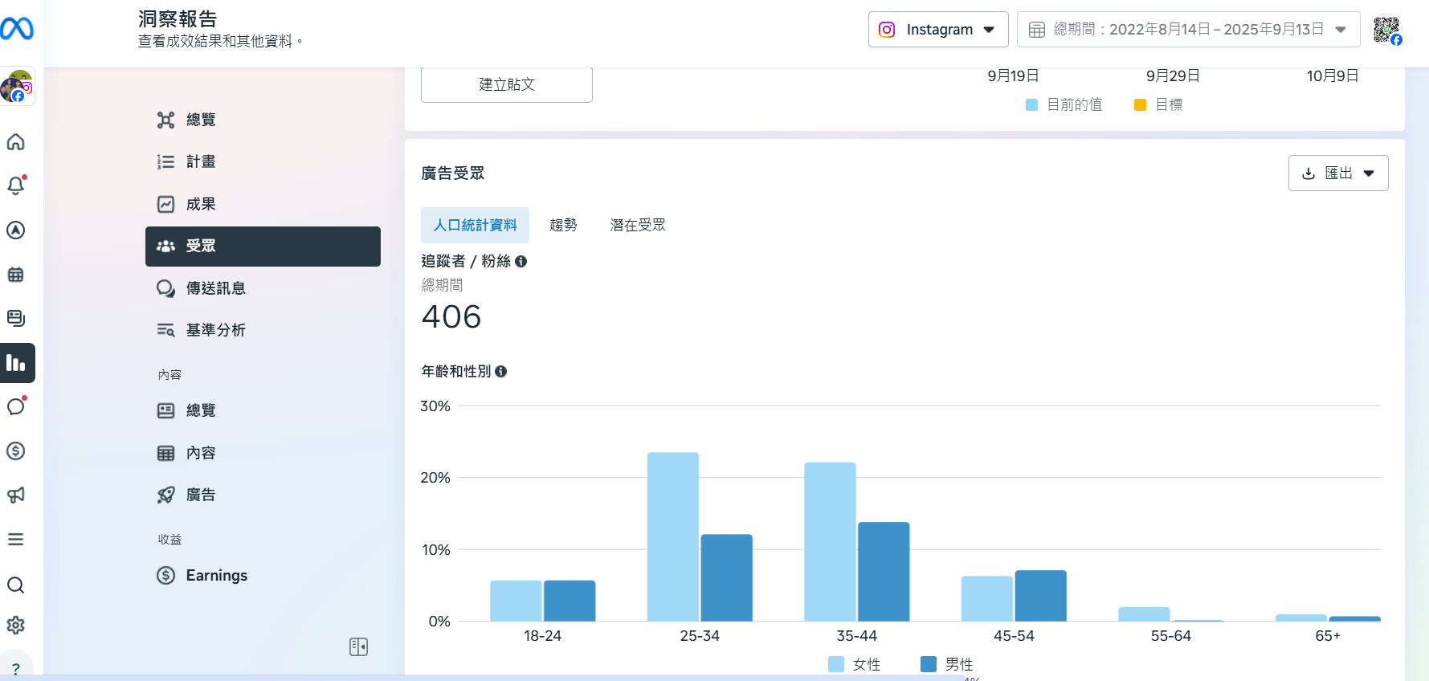Click the 目標 orange legend swatch
Screen dimensions: 1429x681
(x=1140, y=105)
